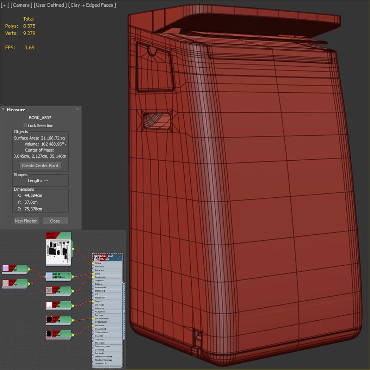Select the Map #4 Bitmap node

pyautogui.click(x=15, y=269)
